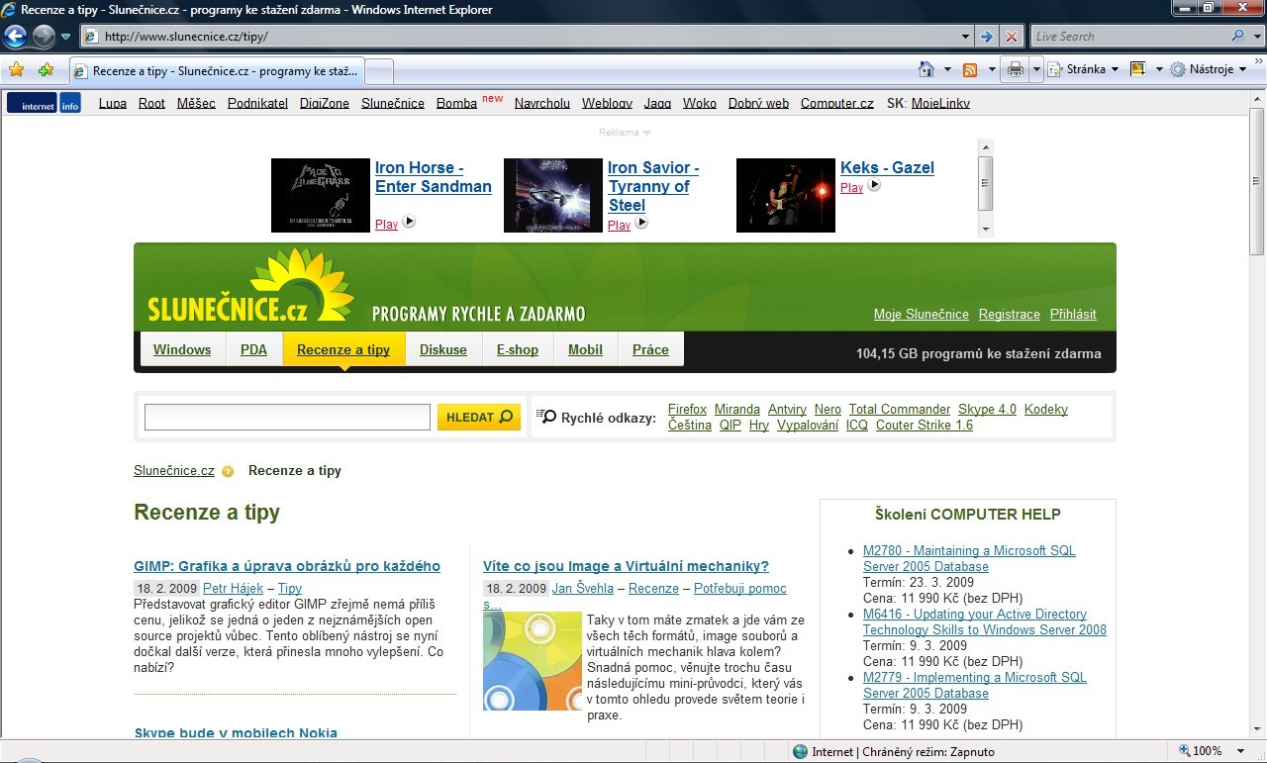Screen dimensions: 1267x763
Task: Click the yellow HLEDAT search button
Action: (x=479, y=417)
